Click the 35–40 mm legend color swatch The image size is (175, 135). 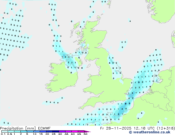point(68,131)
